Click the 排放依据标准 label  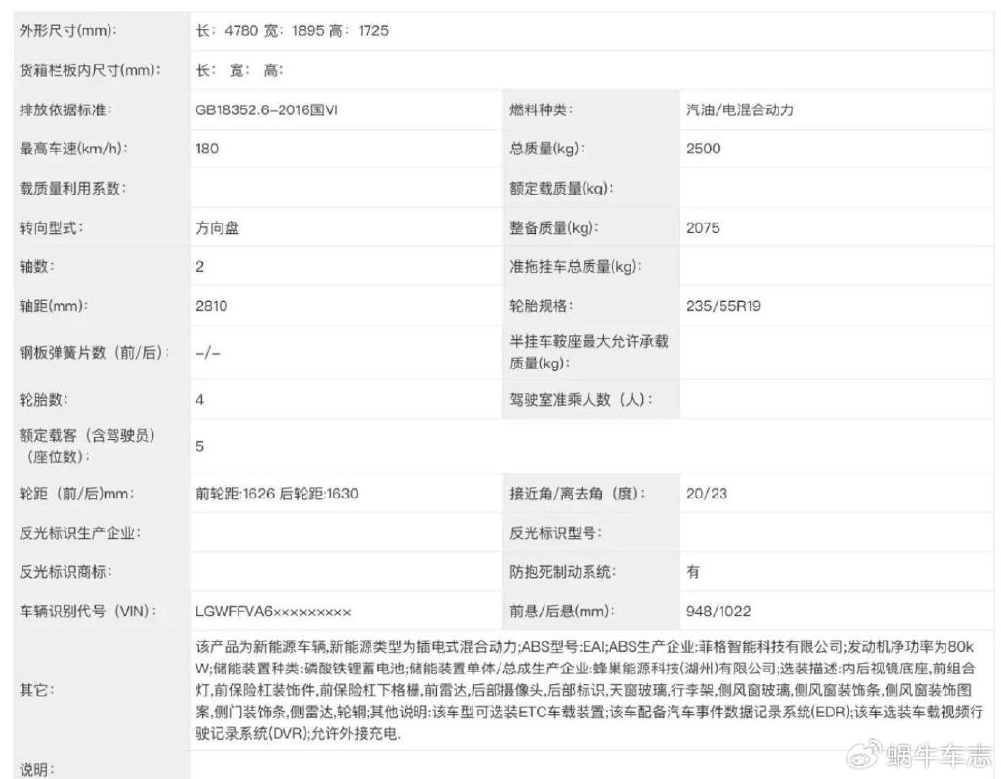tap(65, 109)
